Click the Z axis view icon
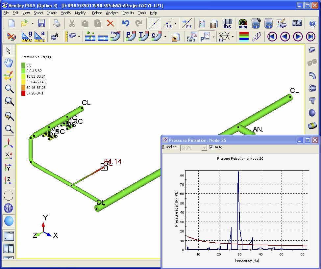The width and height of the screenshot is (321, 269). pyautogui.click(x=9, y=180)
